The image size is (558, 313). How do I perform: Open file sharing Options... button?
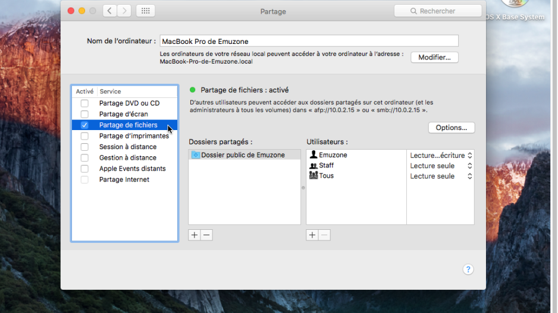coord(452,128)
